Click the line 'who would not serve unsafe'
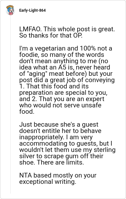Screen dimensions: 126x199 60,105
